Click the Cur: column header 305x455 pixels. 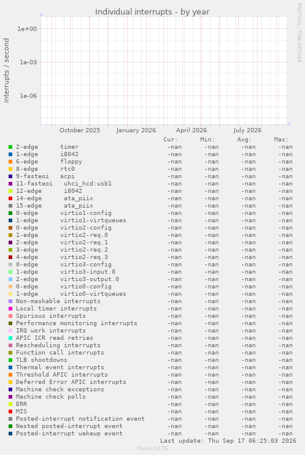pos(171,140)
